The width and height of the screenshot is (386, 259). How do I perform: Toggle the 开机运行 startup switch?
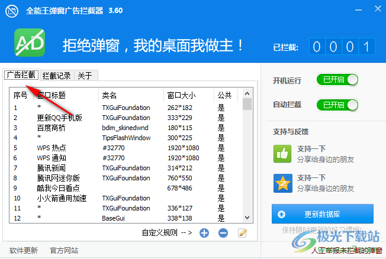[x=337, y=80]
